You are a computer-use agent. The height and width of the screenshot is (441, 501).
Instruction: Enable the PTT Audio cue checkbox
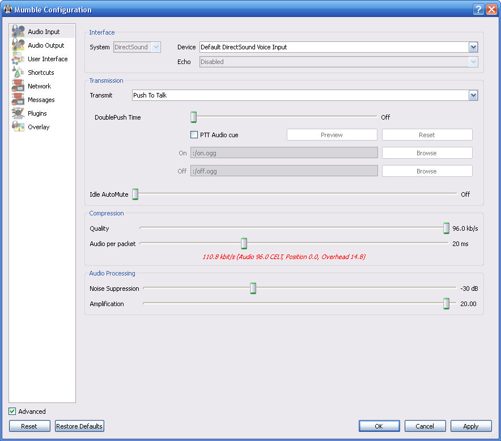194,135
